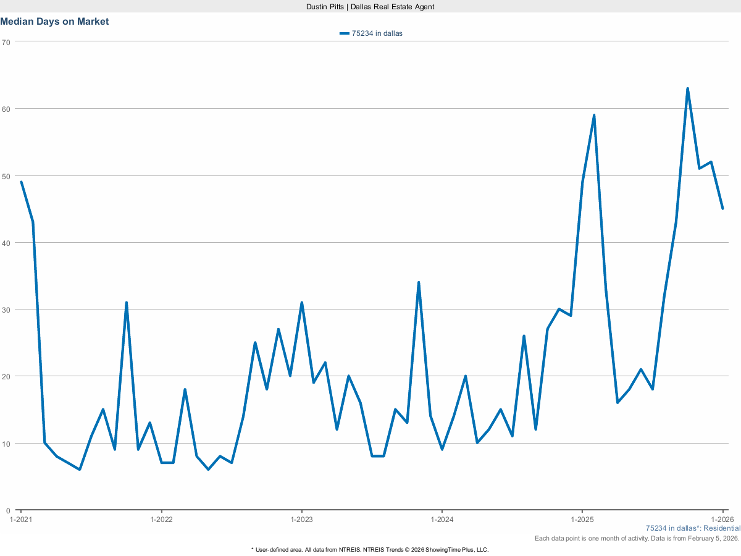Select the highest peak data point at 63
This screenshot has width=741, height=556.
tap(687, 88)
